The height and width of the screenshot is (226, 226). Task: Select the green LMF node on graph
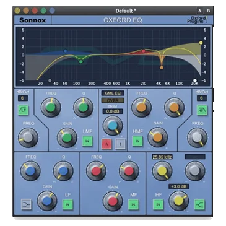coord(81,61)
